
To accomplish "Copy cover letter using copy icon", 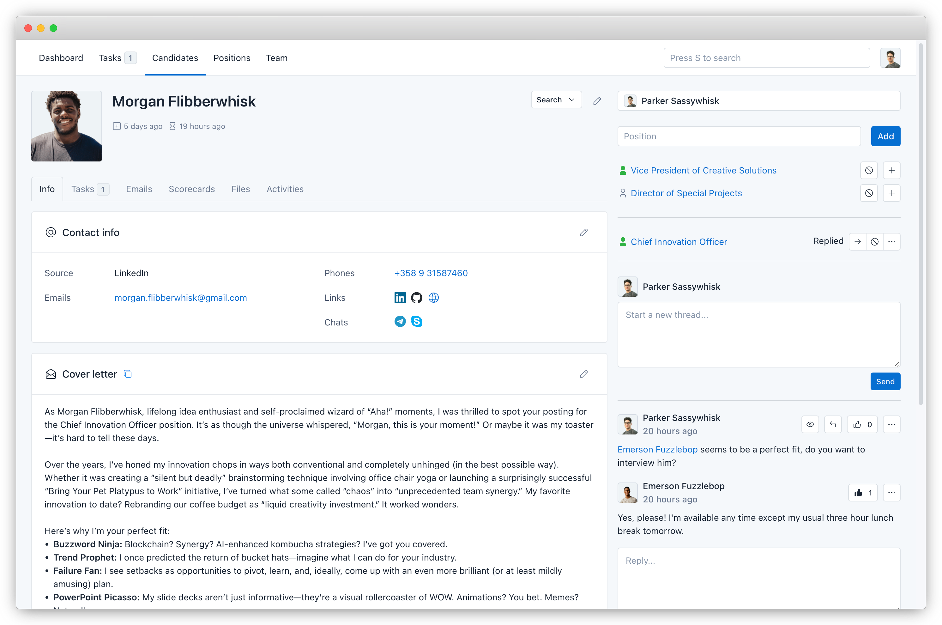I will click(x=128, y=374).
